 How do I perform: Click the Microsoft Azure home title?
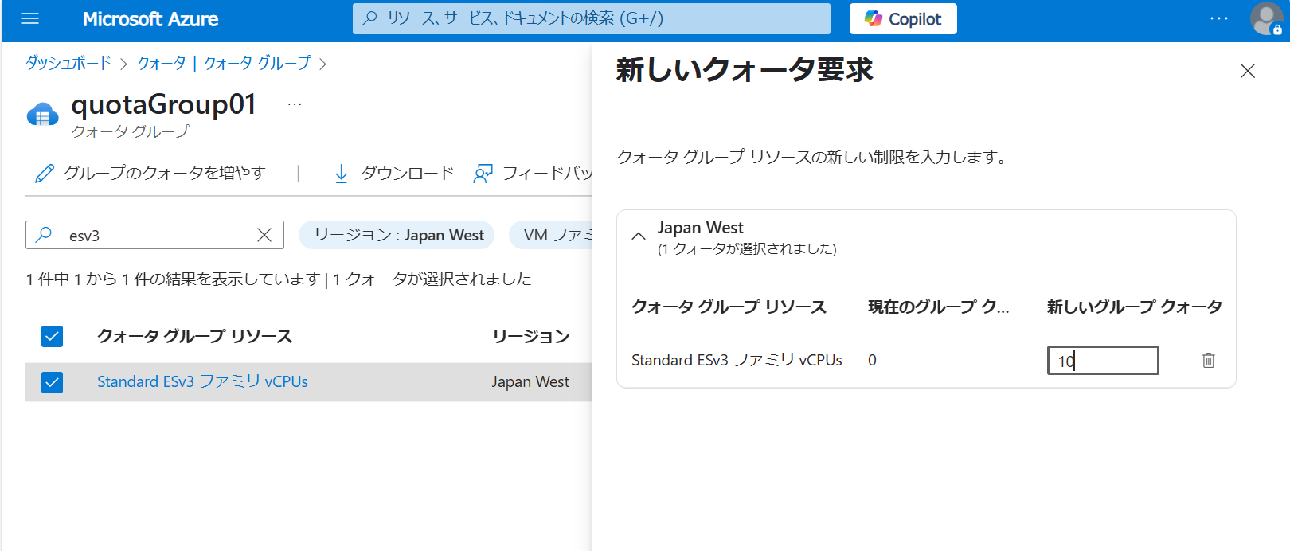pos(150,19)
